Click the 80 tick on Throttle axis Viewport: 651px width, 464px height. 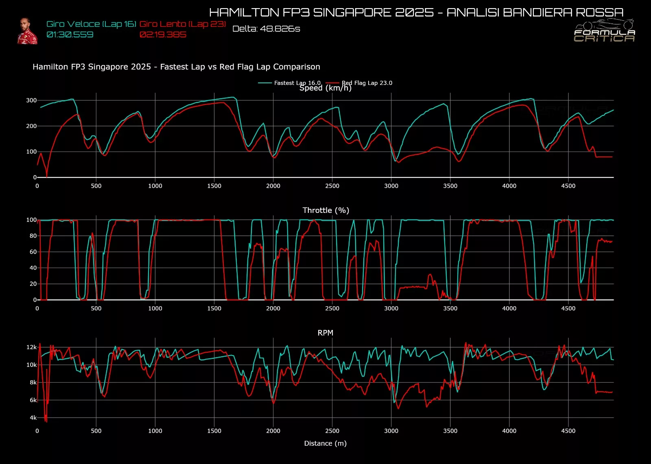tap(33, 236)
